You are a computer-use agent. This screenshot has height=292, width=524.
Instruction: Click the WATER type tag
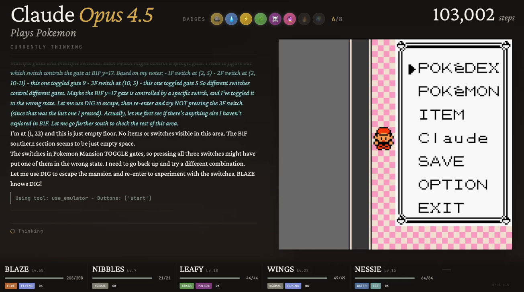(x=362, y=286)
